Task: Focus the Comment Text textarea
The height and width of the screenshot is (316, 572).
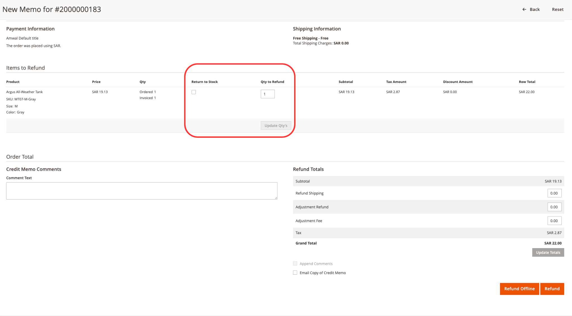Action: click(142, 191)
